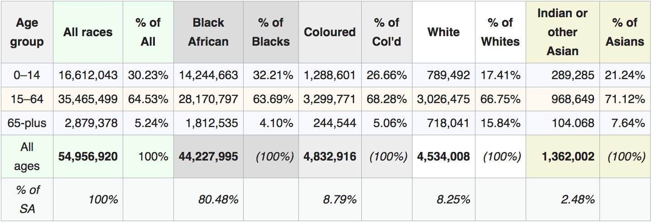Select the % of Asians header
Screen dimensions: 652x222
(x=625, y=32)
